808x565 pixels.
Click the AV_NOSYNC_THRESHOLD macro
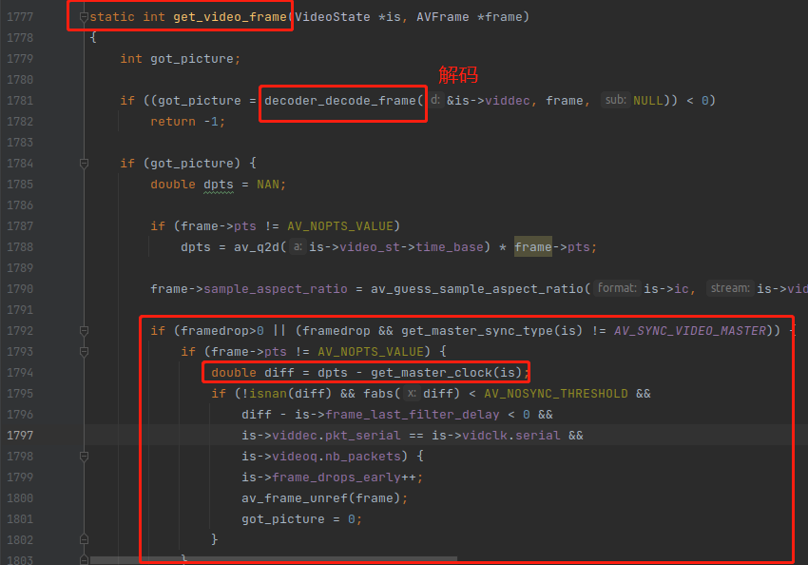point(553,394)
